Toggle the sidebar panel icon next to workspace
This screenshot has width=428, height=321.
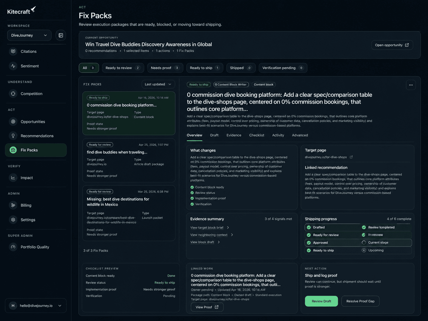pyautogui.click(x=61, y=35)
